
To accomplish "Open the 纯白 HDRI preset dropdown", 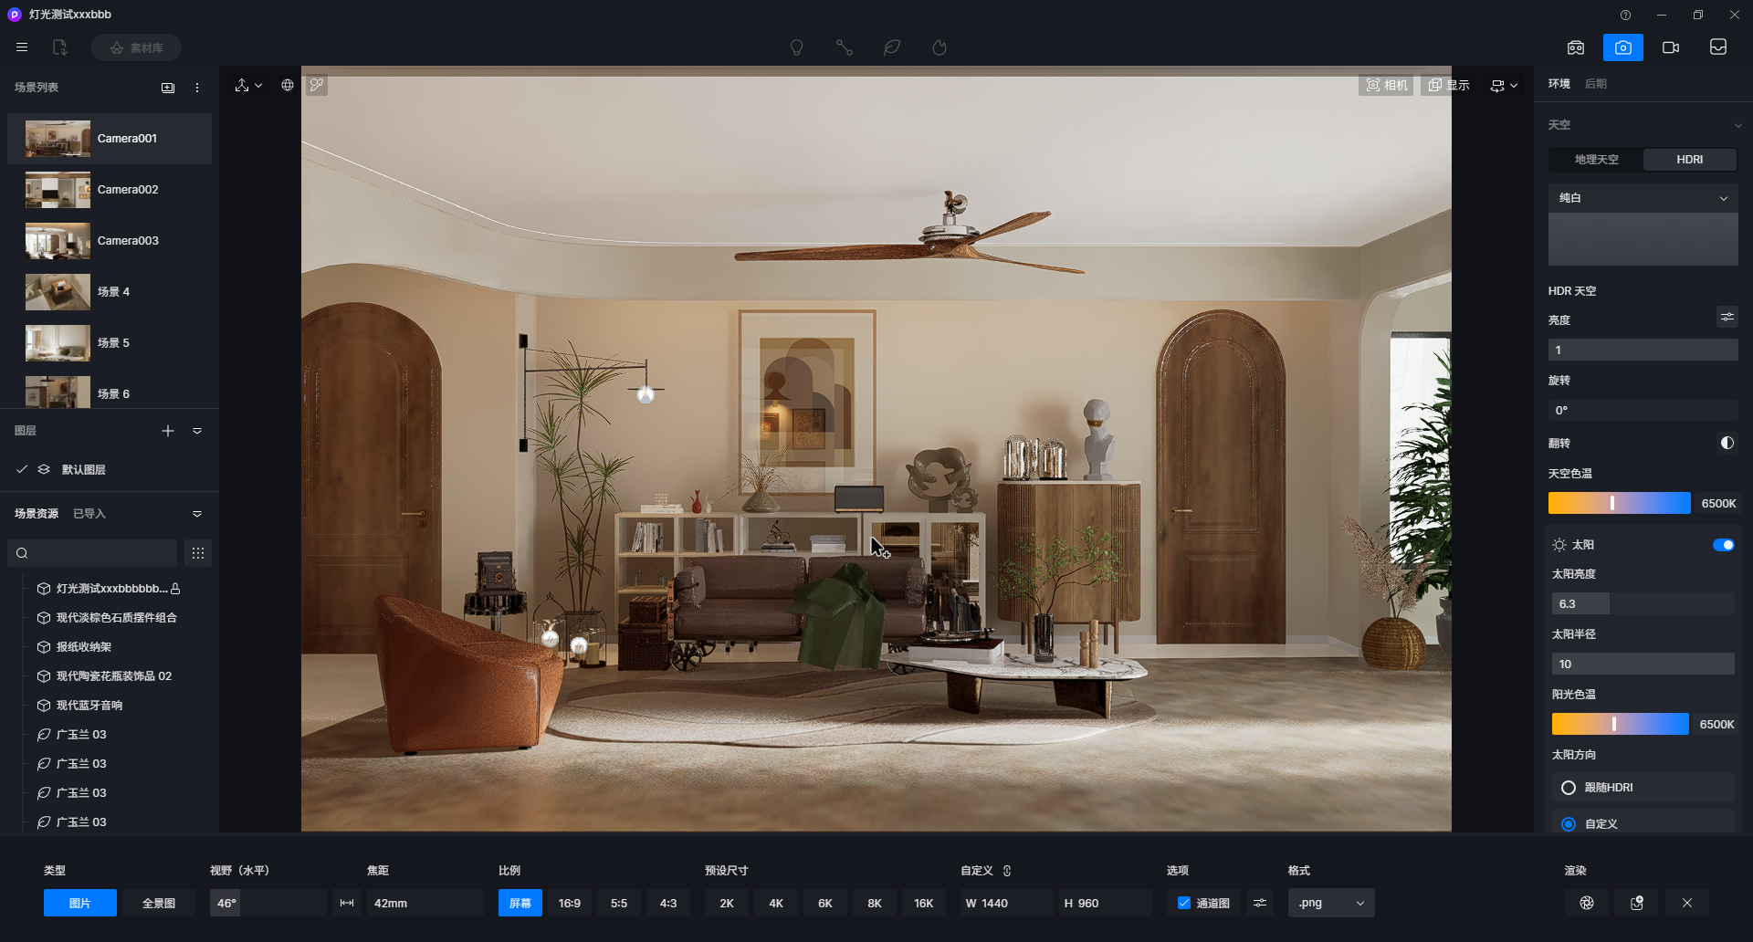I will click(1643, 198).
